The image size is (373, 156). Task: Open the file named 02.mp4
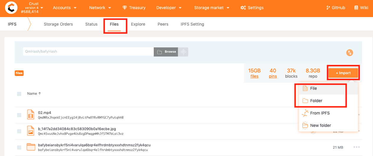[x=45, y=113]
